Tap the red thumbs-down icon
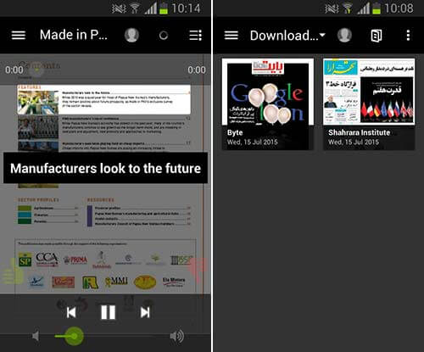This screenshot has height=352, width=424. pos(198,271)
